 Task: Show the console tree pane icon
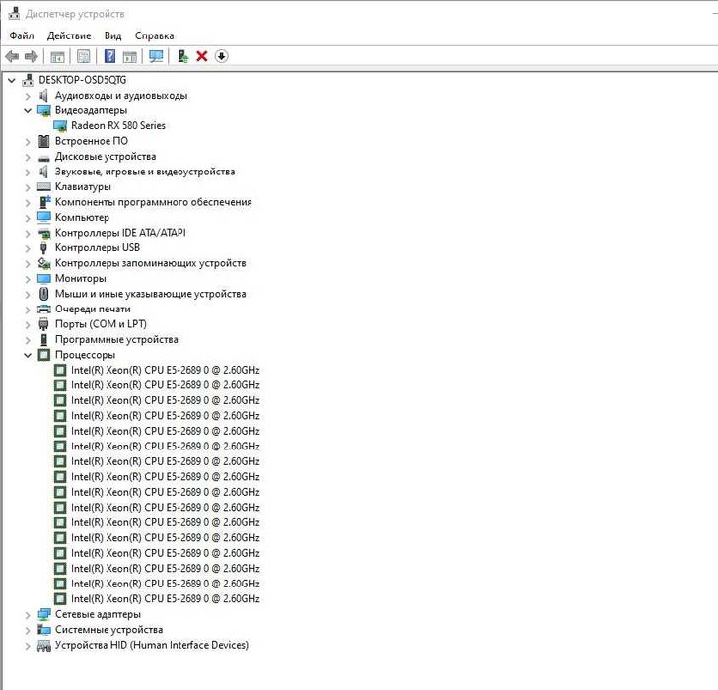pos(57,57)
